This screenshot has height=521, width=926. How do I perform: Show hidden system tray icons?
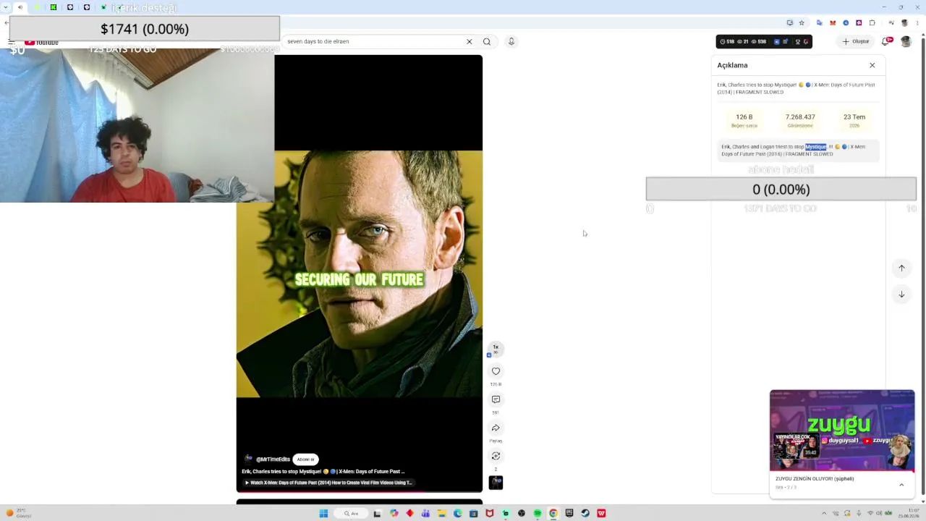pyautogui.click(x=824, y=513)
